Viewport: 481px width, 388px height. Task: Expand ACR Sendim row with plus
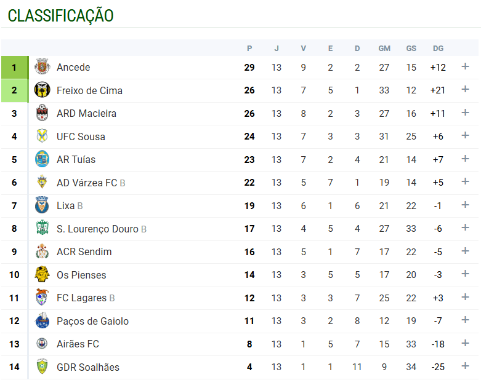pyautogui.click(x=465, y=251)
